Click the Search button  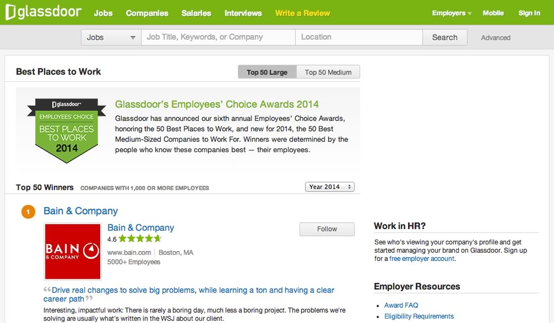(x=445, y=38)
